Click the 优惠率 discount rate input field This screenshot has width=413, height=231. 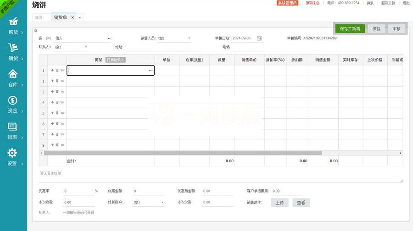click(78, 191)
